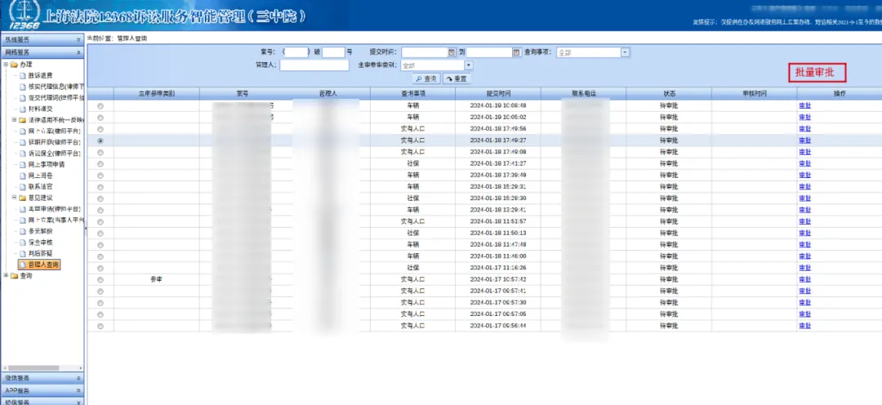Open 判后答疑 tree node
Viewport: 882px width, 405px height.
click(x=40, y=254)
